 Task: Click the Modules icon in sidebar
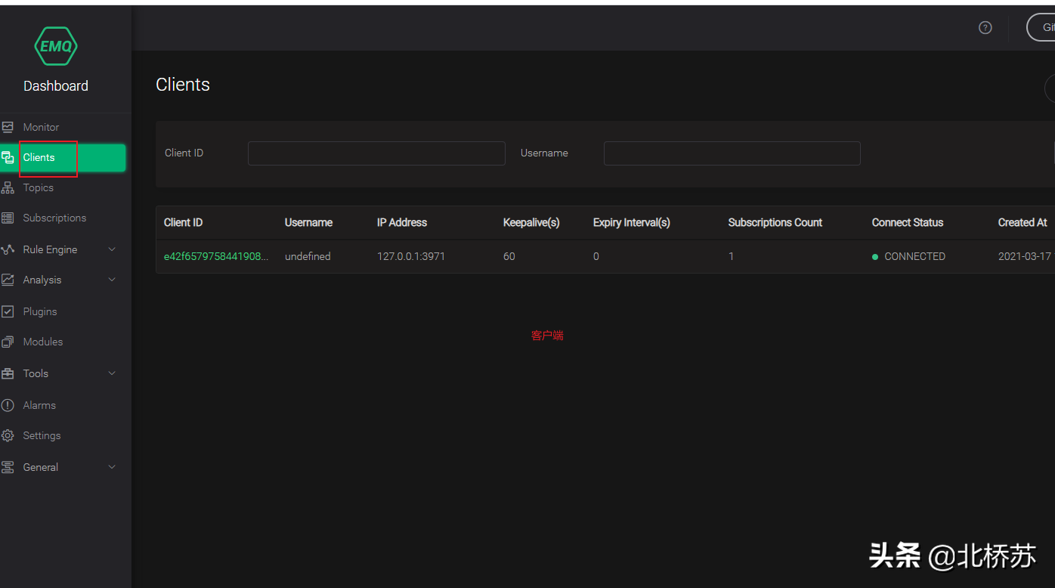[x=8, y=342]
